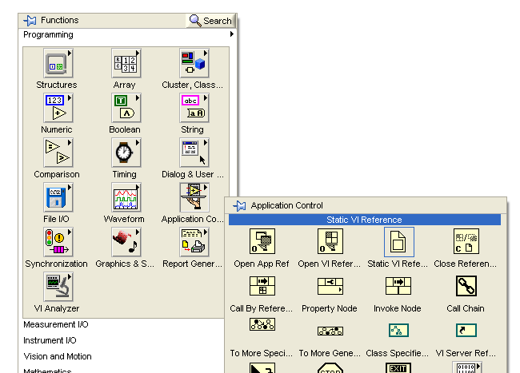Click the Structures label text
Viewport: 520px width, 373px height.
click(57, 85)
